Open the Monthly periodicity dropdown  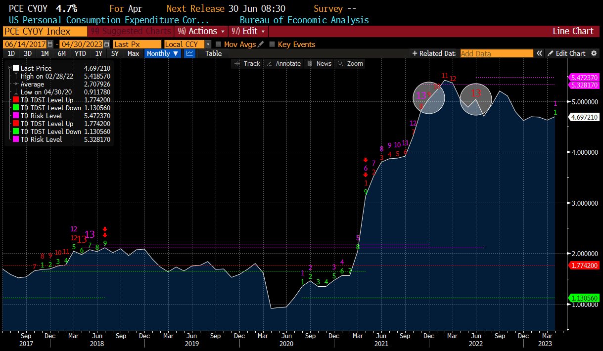tap(163, 53)
